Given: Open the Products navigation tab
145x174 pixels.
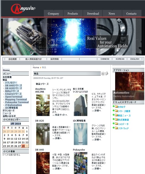Looking at the screenshot, I should point(73,13).
